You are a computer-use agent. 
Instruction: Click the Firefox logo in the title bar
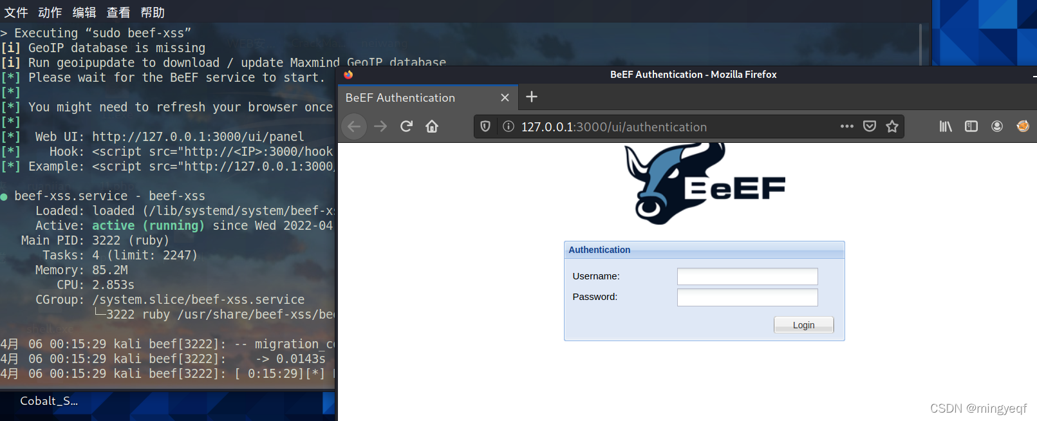348,75
